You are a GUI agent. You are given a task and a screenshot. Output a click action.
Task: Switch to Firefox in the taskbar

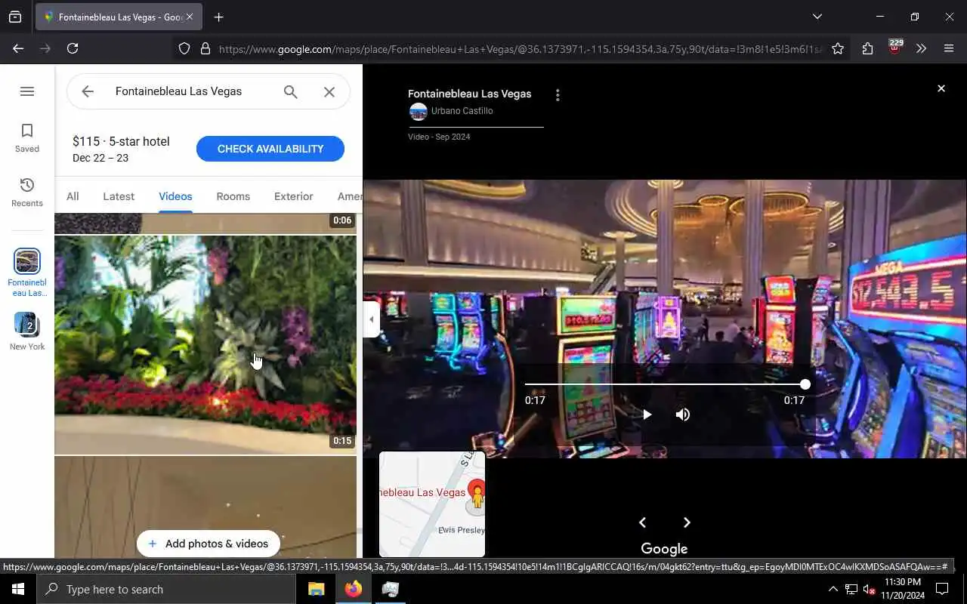353,589
